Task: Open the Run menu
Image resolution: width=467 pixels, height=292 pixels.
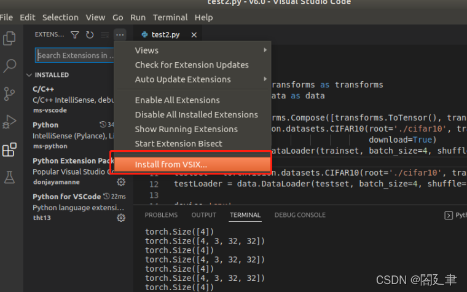Action: [x=138, y=18]
